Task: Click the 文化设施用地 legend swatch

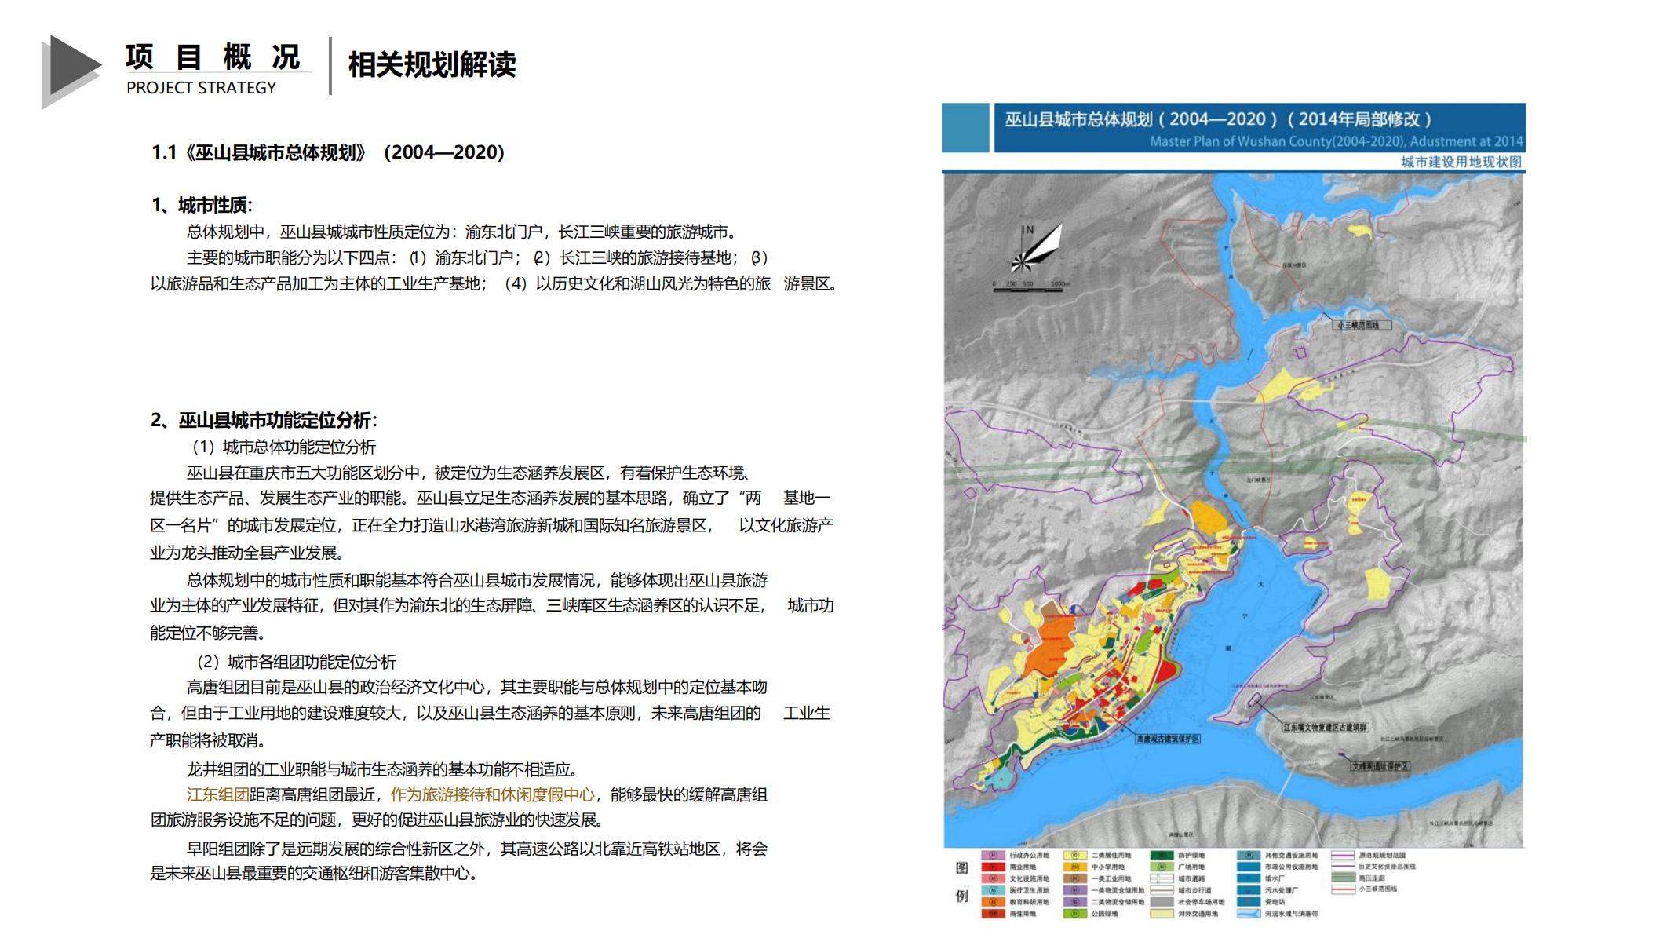Action: (x=994, y=878)
